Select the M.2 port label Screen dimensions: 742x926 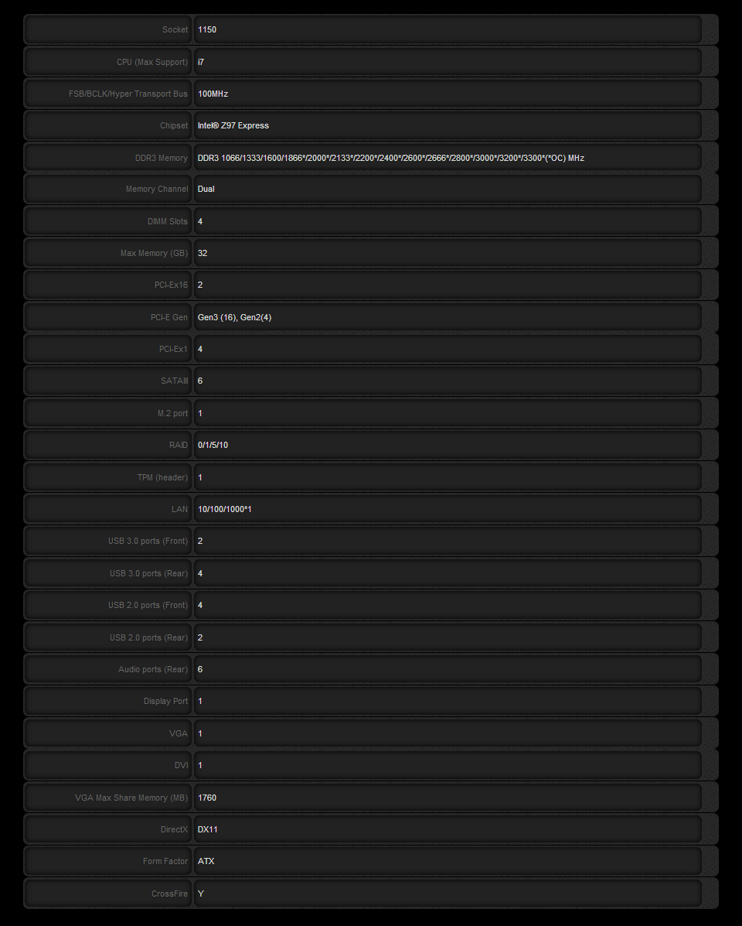coord(172,413)
